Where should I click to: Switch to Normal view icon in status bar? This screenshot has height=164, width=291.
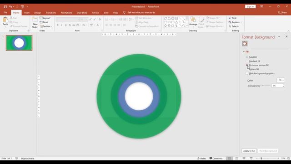tap(230, 158)
